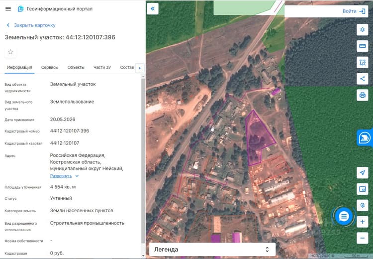373x259 pixels.
Task: Toggle the overview mini-map button
Action: pos(362,189)
